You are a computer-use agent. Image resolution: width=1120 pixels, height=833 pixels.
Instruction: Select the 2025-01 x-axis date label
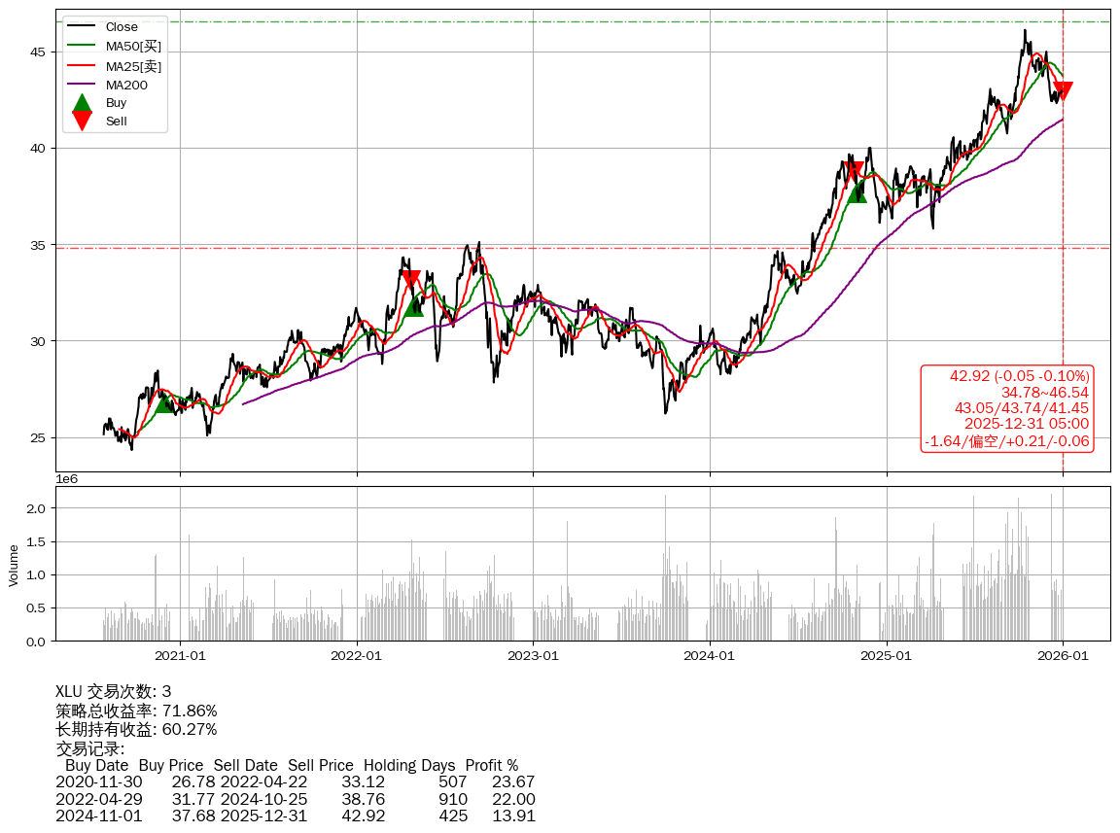(x=887, y=656)
